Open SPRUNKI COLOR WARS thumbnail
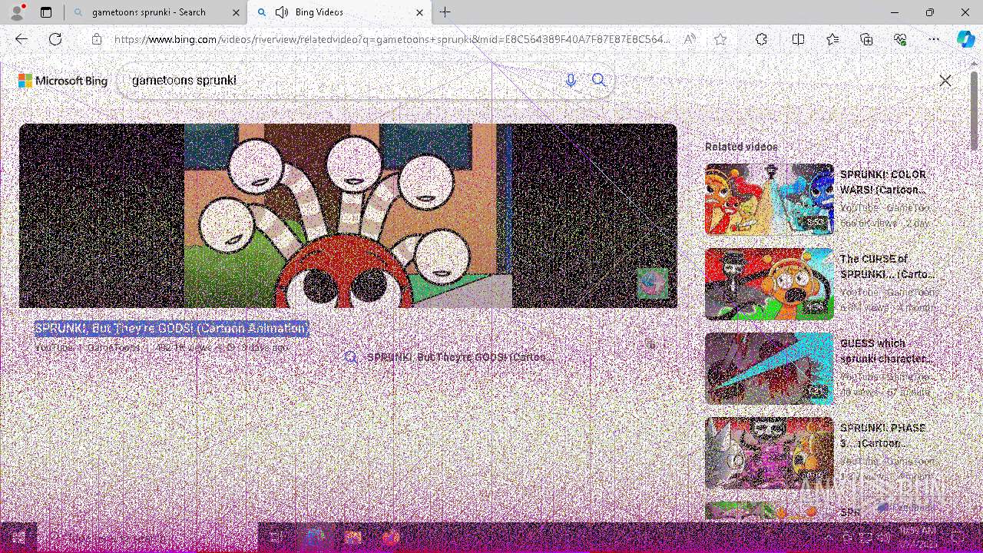Image resolution: width=983 pixels, height=553 pixels. coord(769,199)
